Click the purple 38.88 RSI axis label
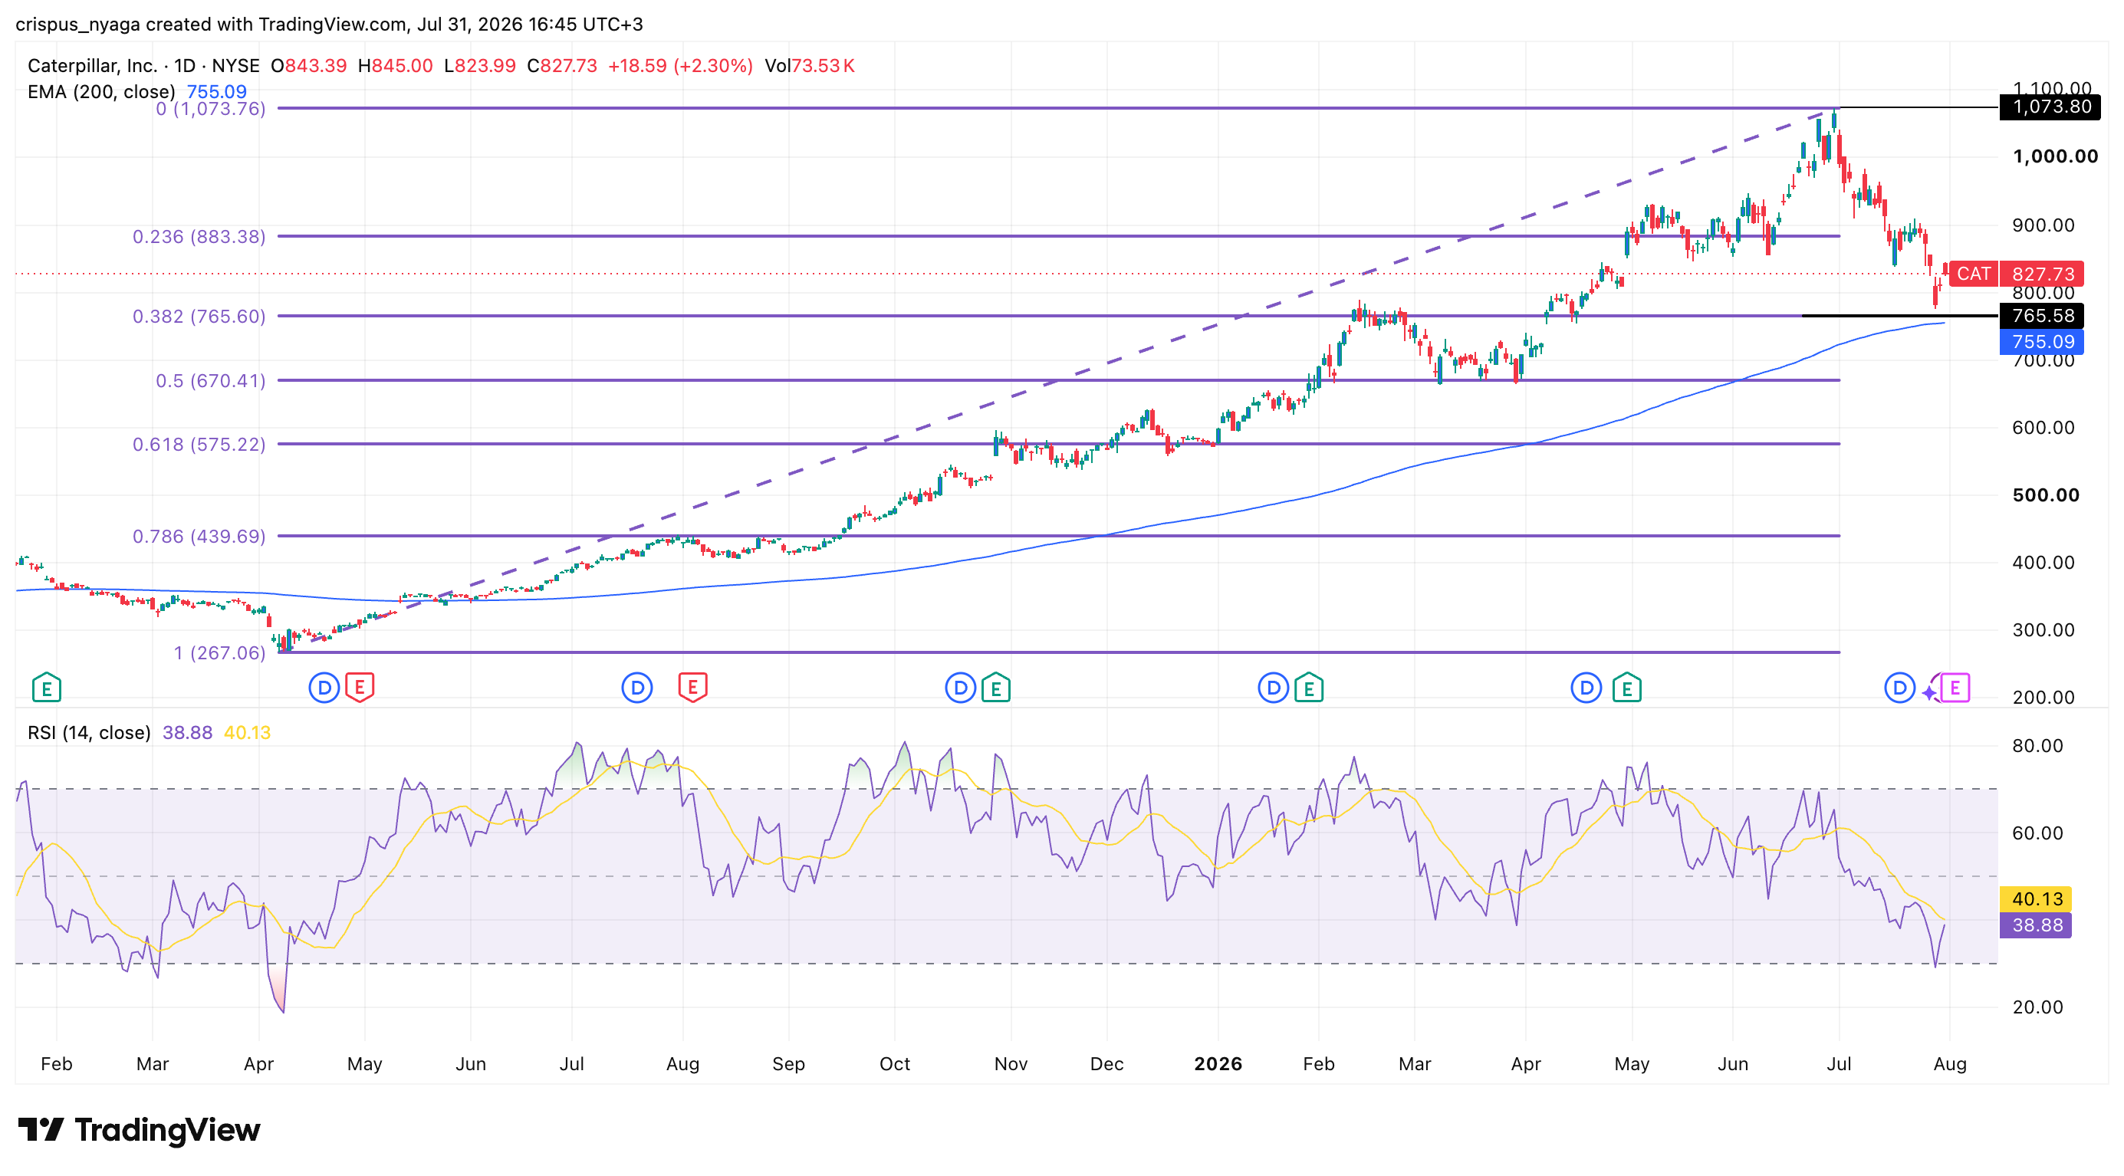Screen dimensions: 2124x1176 tap(2036, 925)
